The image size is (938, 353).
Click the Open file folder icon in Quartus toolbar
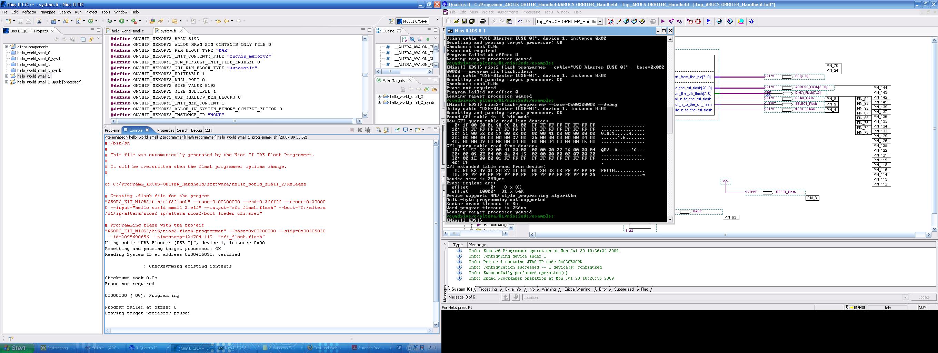pyautogui.click(x=456, y=21)
